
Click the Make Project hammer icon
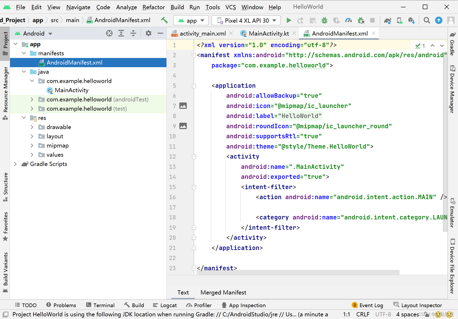coord(165,20)
